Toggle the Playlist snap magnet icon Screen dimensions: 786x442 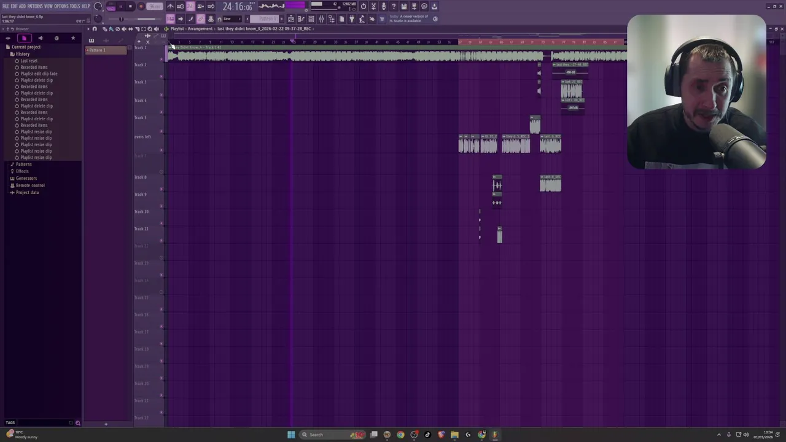coord(95,29)
